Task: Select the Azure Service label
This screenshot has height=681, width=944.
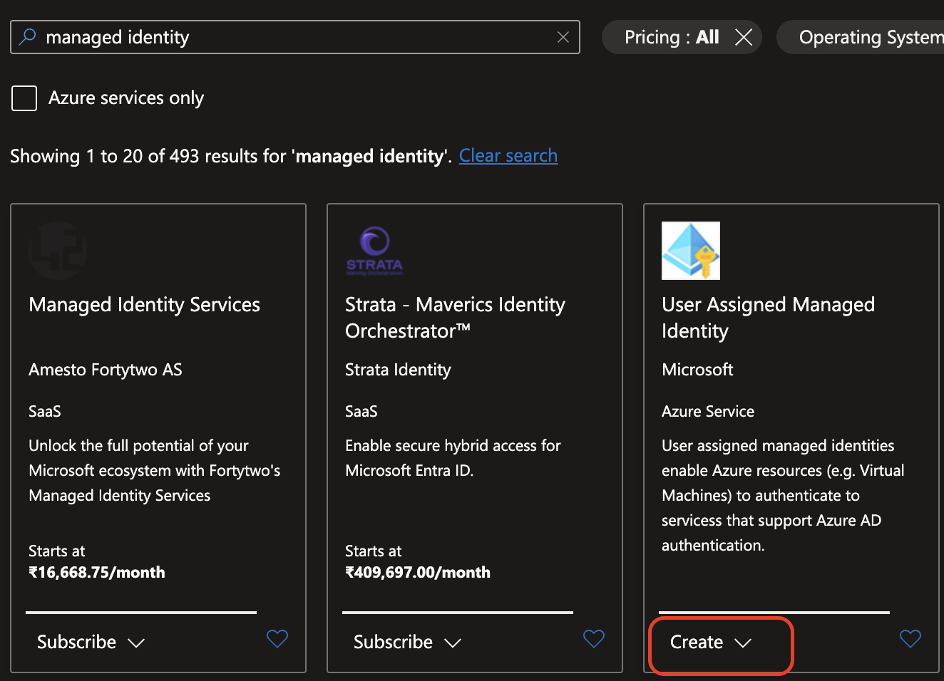Action: point(708,411)
